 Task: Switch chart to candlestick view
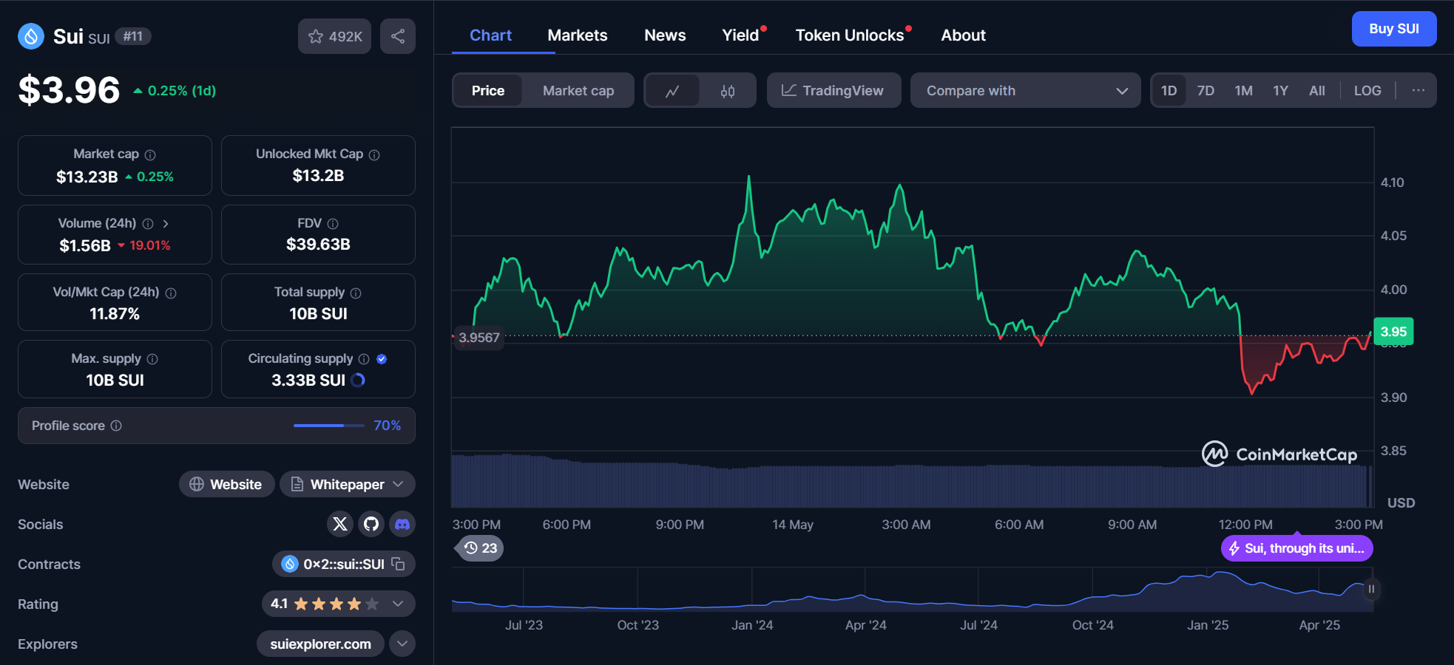(x=727, y=90)
